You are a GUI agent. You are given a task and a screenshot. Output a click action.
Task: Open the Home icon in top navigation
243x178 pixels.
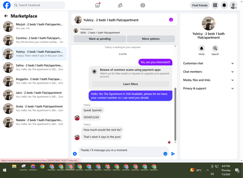[97, 5]
